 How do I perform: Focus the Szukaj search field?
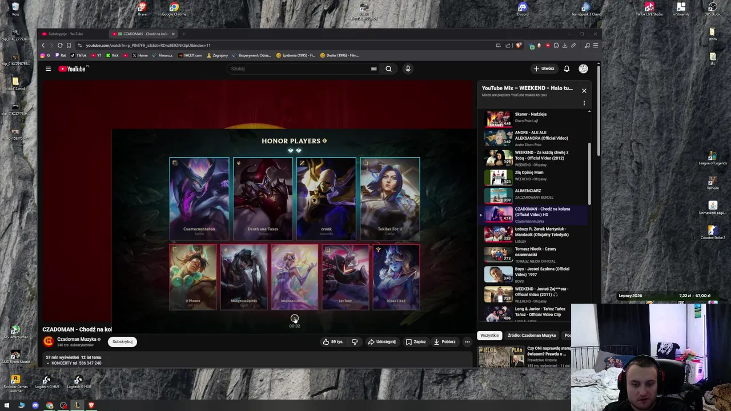(303, 68)
